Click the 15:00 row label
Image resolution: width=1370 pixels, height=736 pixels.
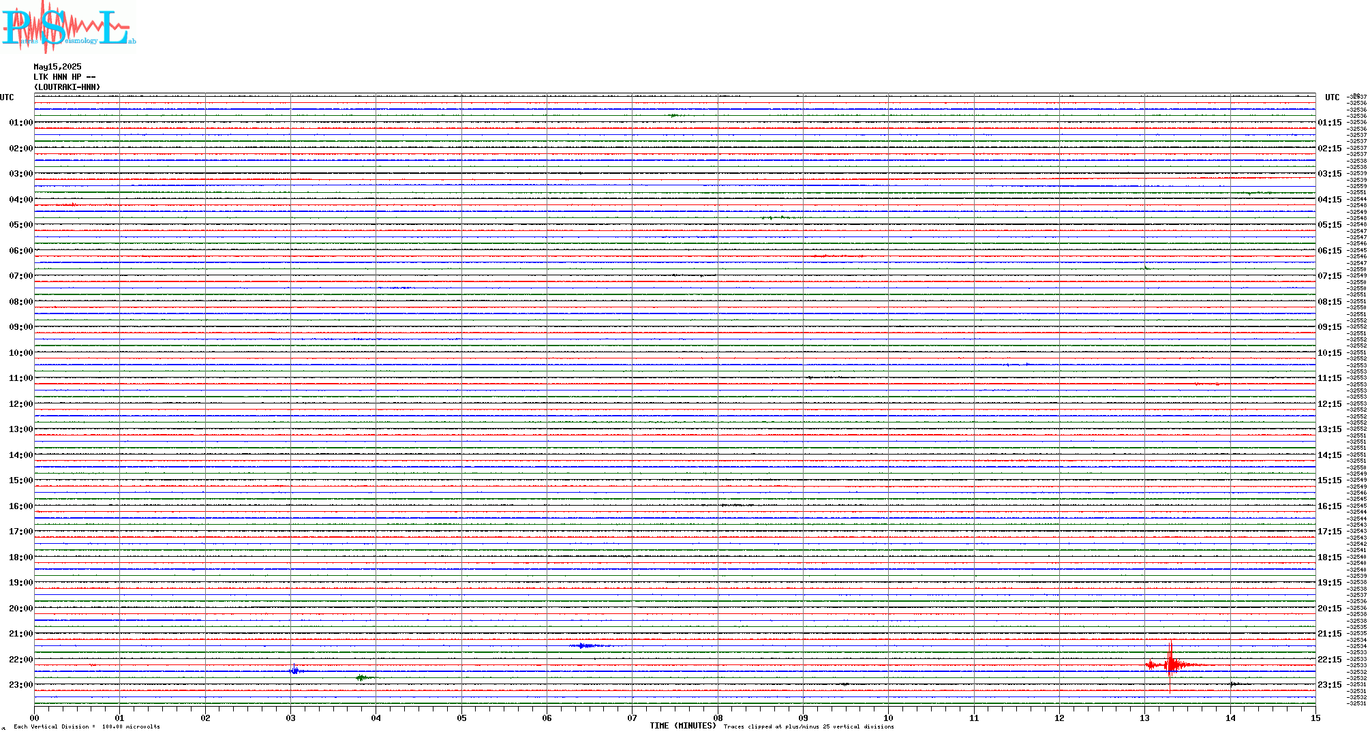click(x=20, y=480)
